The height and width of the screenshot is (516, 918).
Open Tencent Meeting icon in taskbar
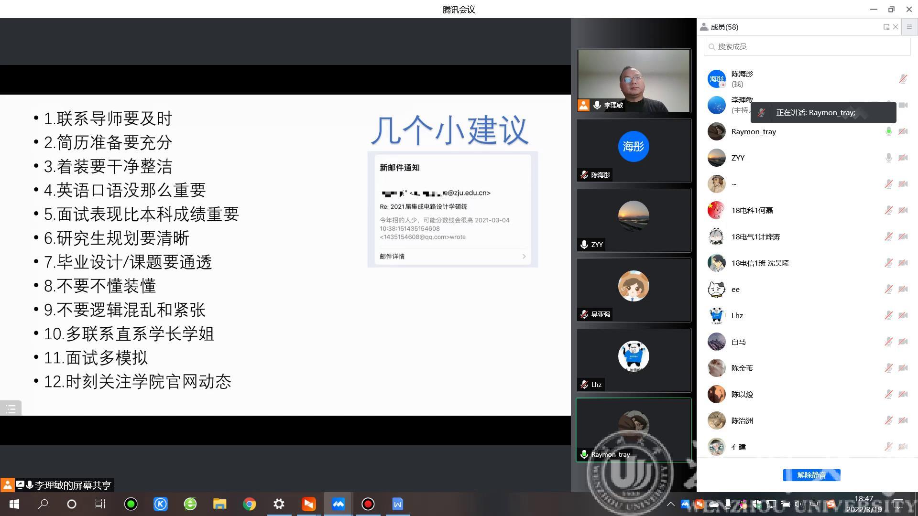point(338,504)
